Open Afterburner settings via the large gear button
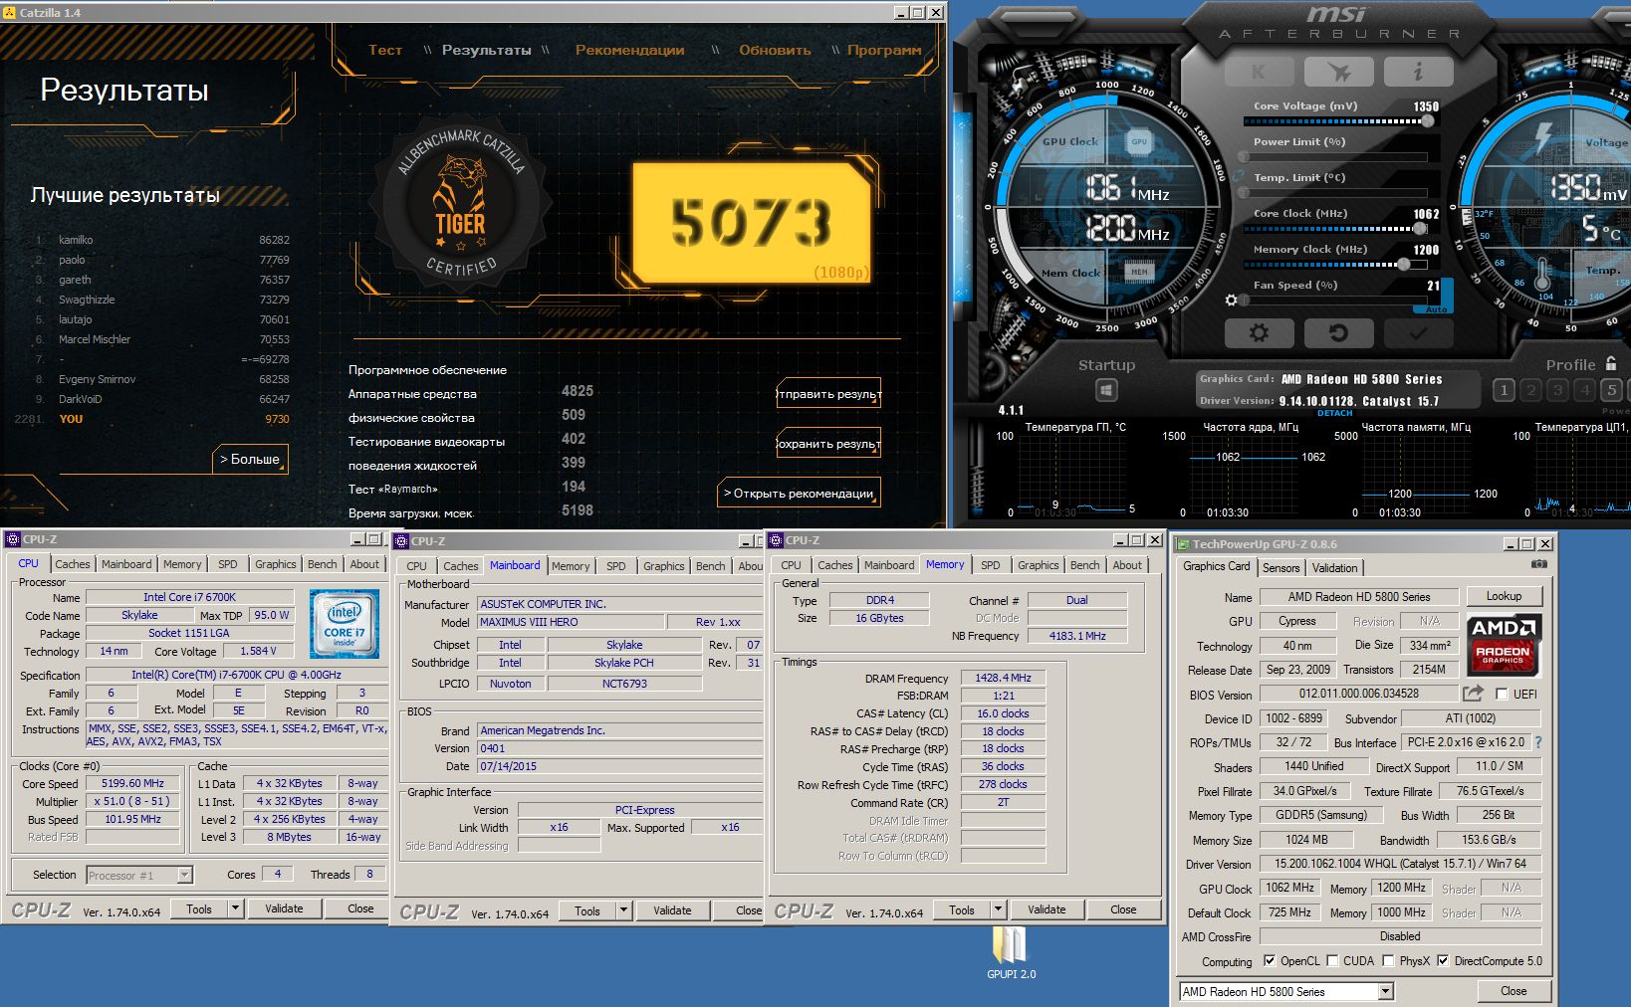This screenshot has height=1007, width=1631. point(1259,333)
